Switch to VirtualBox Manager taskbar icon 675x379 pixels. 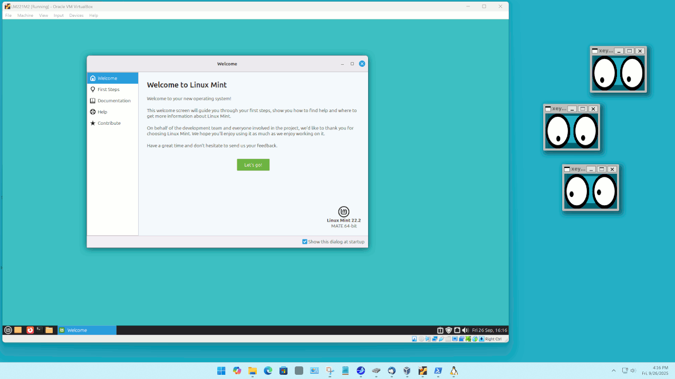(407, 371)
